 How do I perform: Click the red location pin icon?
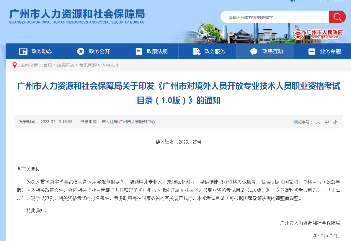click(15, 65)
